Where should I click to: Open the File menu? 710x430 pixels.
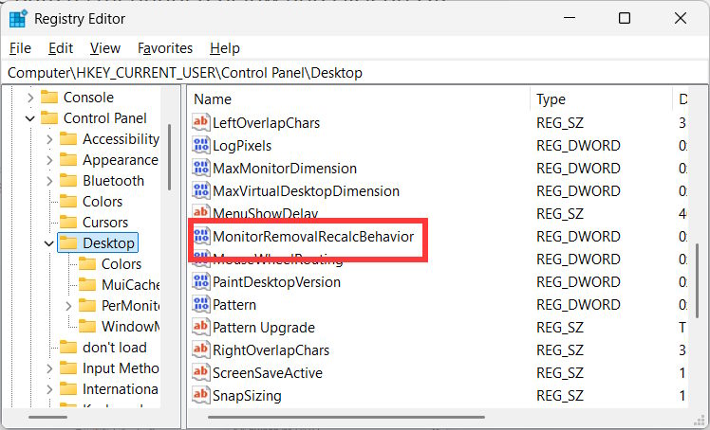point(20,48)
